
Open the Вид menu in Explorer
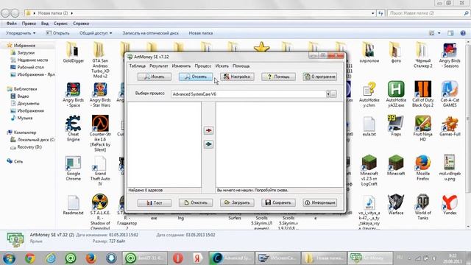pos(45,24)
